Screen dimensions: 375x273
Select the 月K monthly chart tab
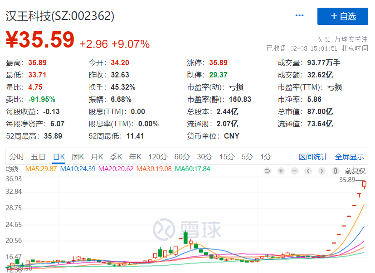[97, 157]
